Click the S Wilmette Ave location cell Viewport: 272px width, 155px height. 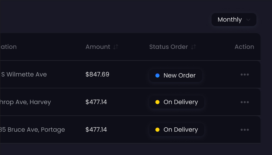tap(24, 74)
